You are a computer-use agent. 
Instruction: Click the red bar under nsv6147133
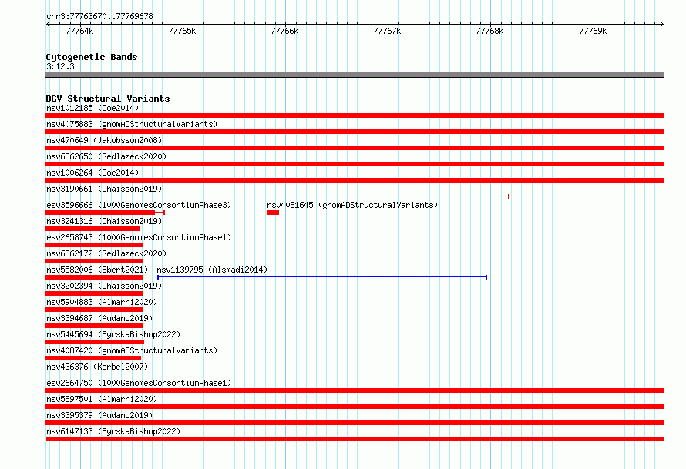click(x=355, y=439)
